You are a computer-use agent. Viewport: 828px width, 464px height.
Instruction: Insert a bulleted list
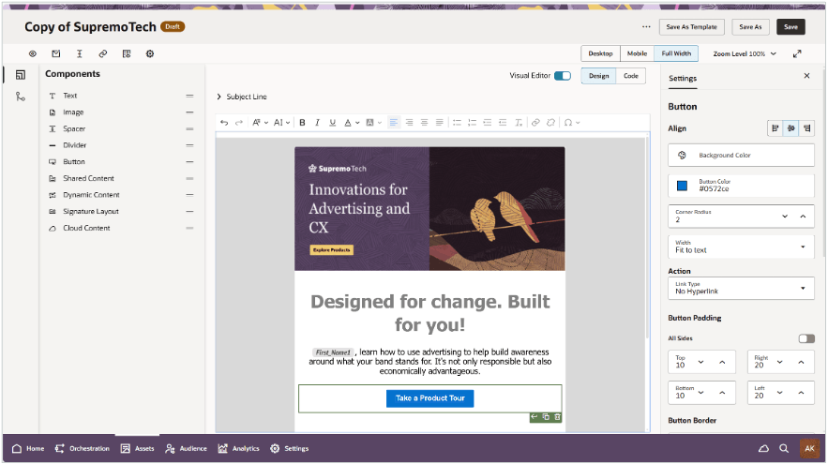458,123
